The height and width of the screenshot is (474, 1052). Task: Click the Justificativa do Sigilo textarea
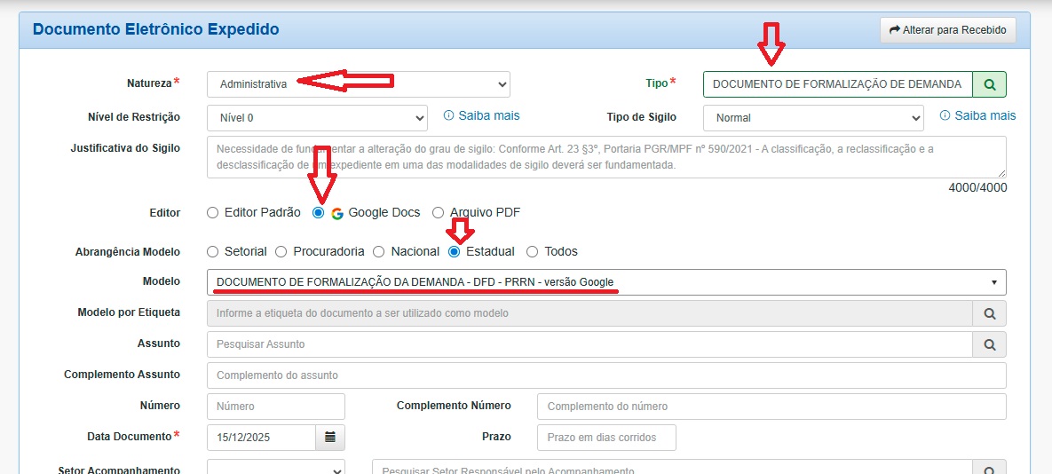tap(606, 157)
